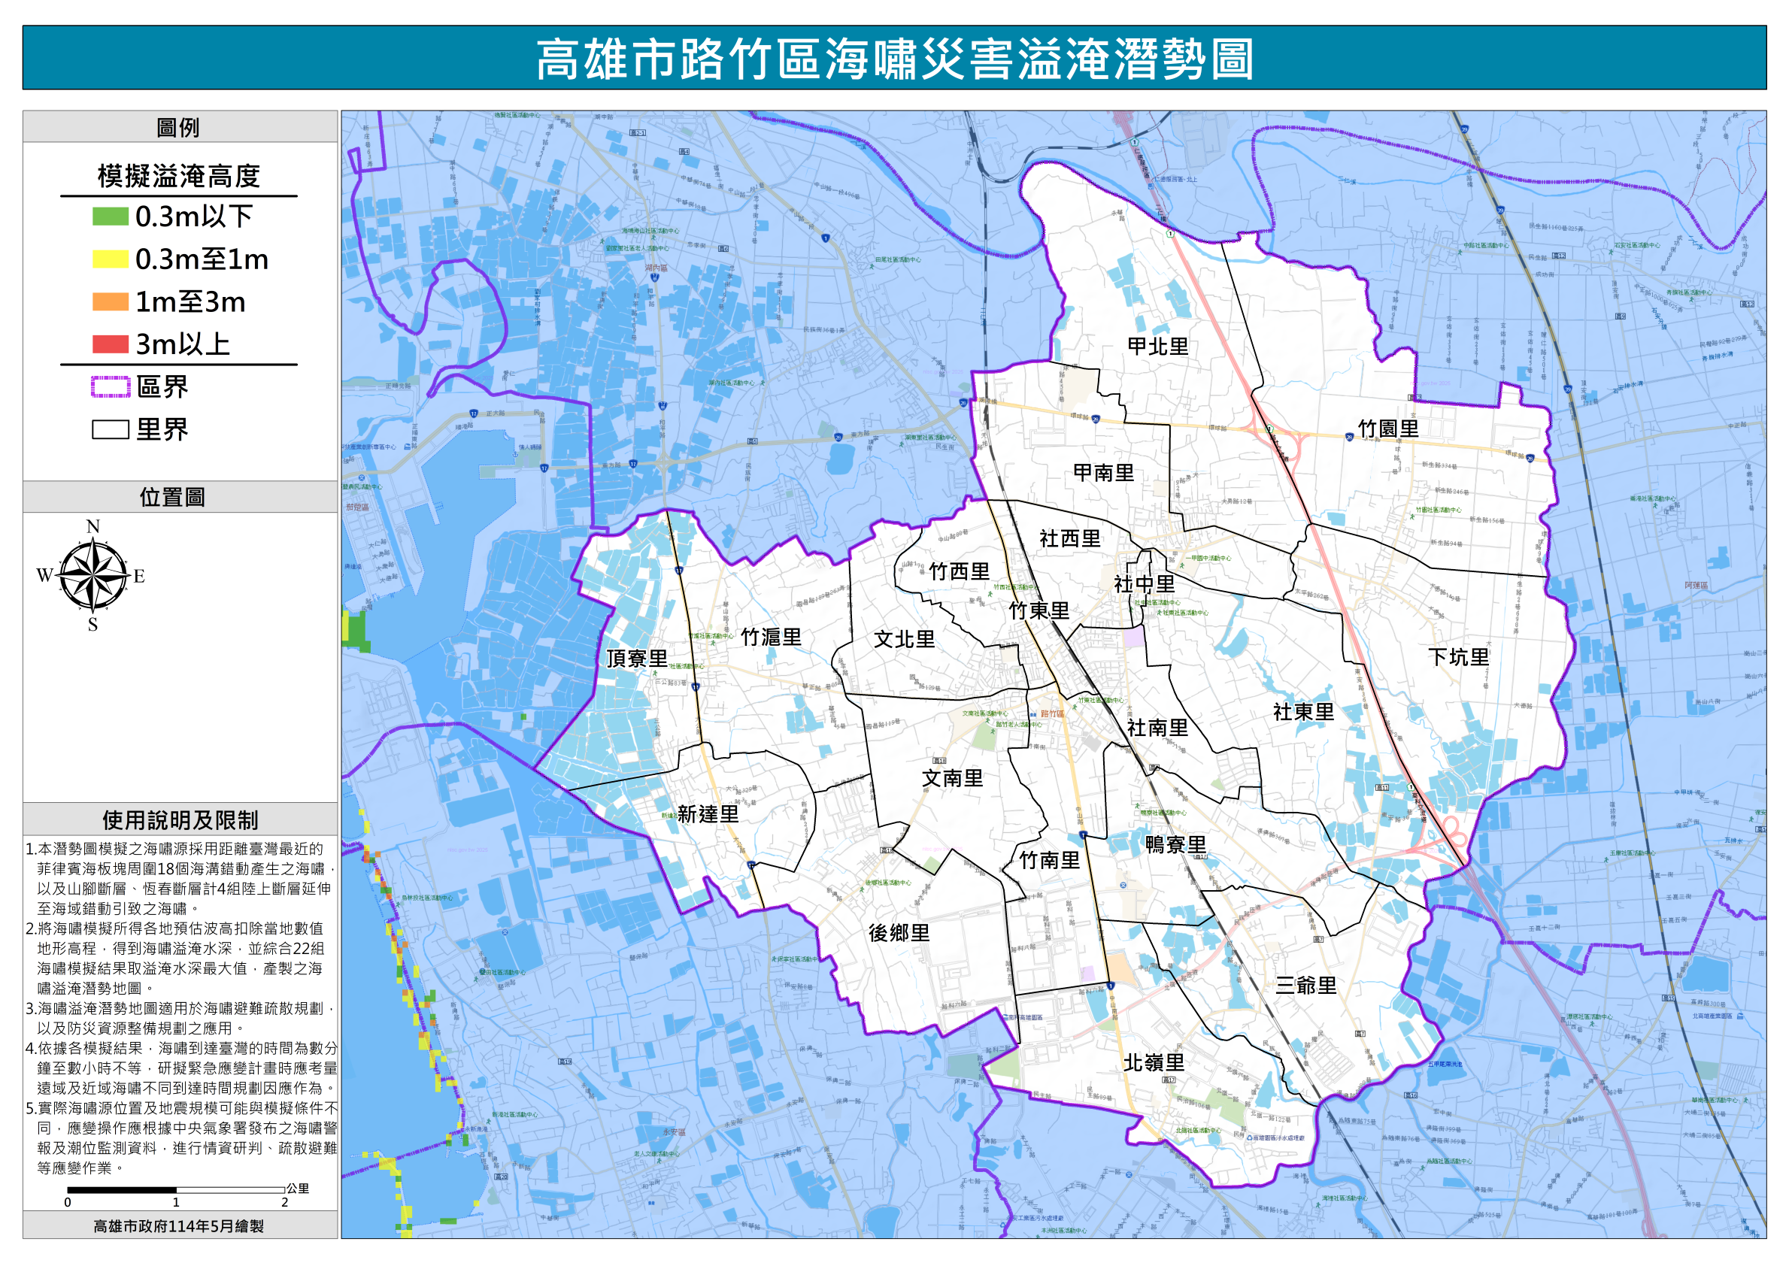Screen dimensions: 1789x1263
Task: Click the red 3m以上 legend swatch
Action: [110, 344]
